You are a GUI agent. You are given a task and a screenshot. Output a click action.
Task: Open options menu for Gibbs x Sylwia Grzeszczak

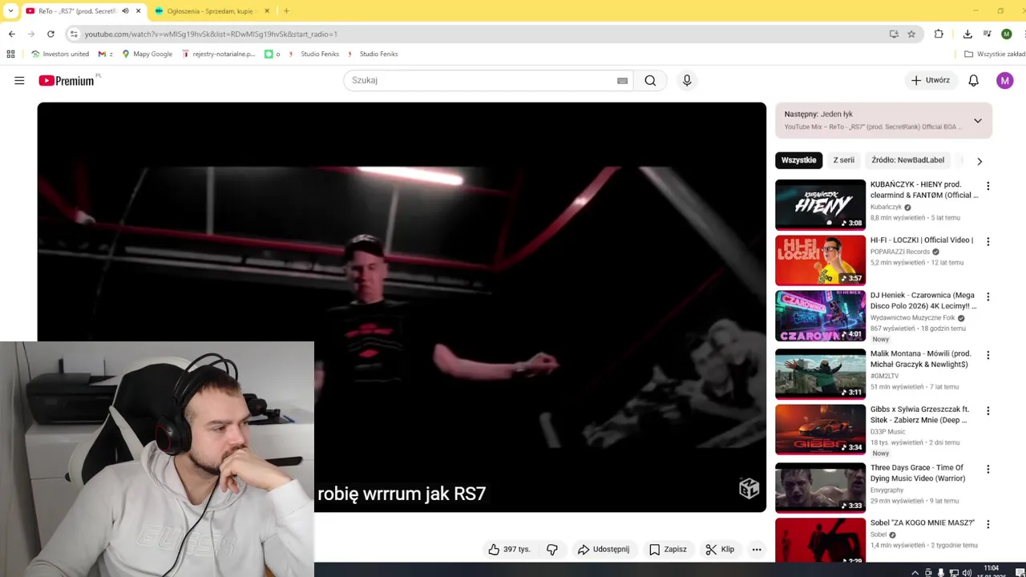tap(988, 410)
